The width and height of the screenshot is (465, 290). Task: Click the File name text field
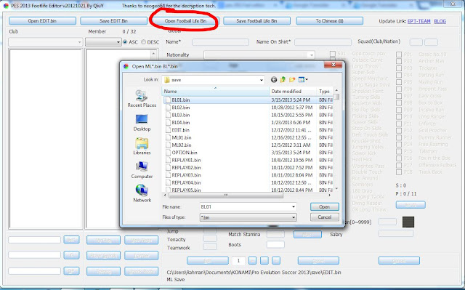coord(246,206)
